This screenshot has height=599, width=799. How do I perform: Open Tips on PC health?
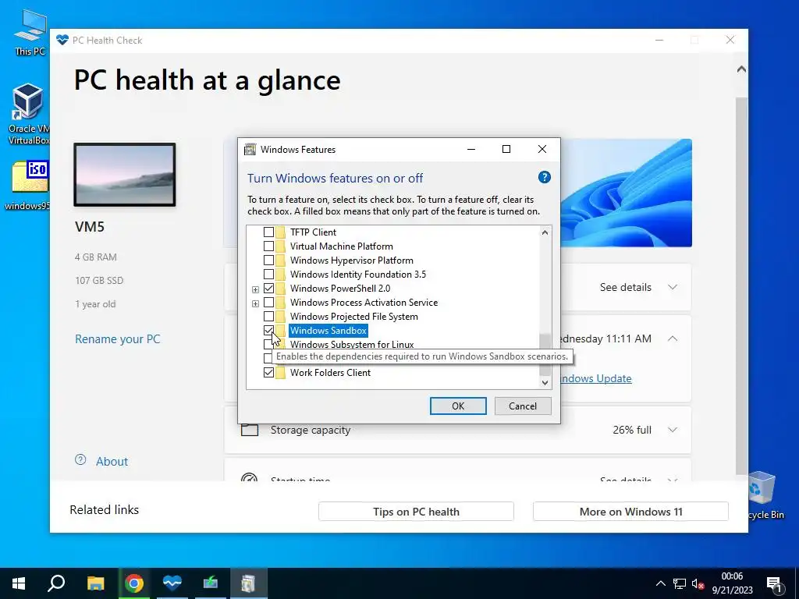click(x=416, y=512)
